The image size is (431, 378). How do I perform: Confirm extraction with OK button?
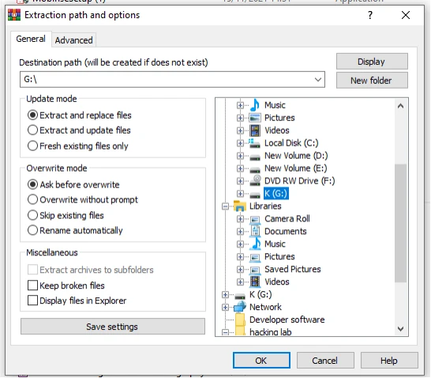[261, 360]
